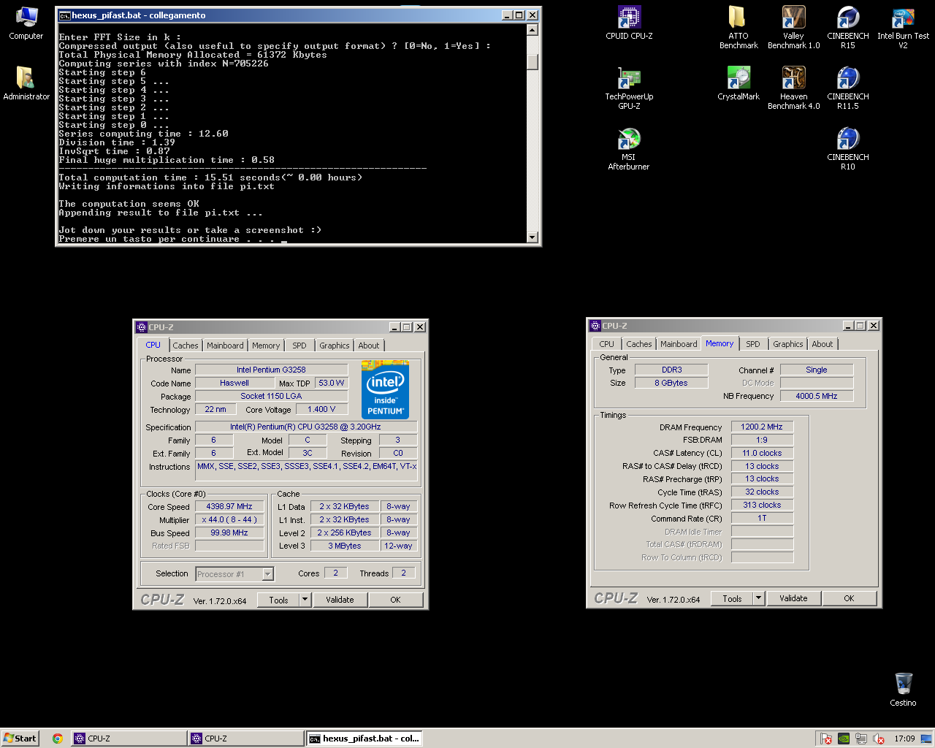Screen dimensions: 935x748
Task: Click NB Frequency value 4000.5 MHz
Action: pyautogui.click(x=817, y=396)
